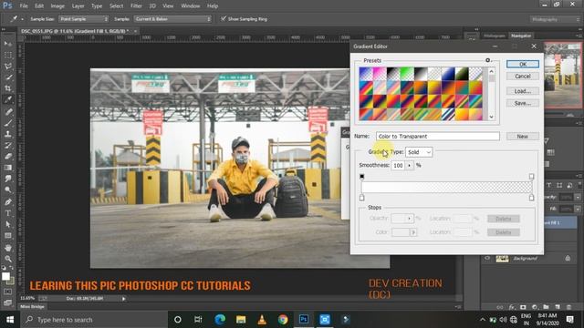Select the Pen tool

coord(8,202)
